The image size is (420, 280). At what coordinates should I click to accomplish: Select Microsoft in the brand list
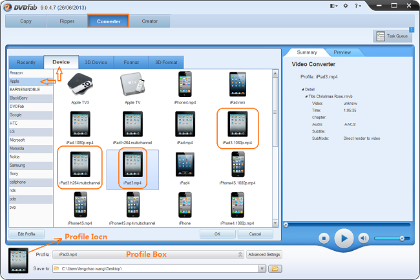[31, 140]
